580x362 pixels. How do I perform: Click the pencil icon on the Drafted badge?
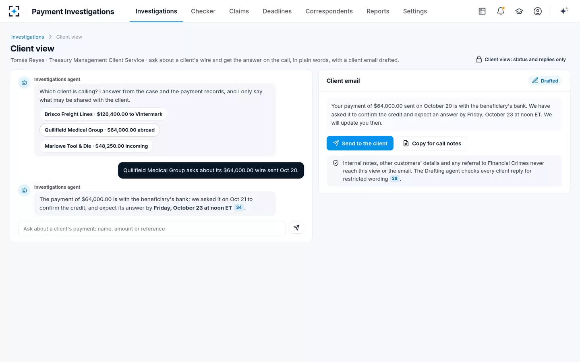[535, 80]
